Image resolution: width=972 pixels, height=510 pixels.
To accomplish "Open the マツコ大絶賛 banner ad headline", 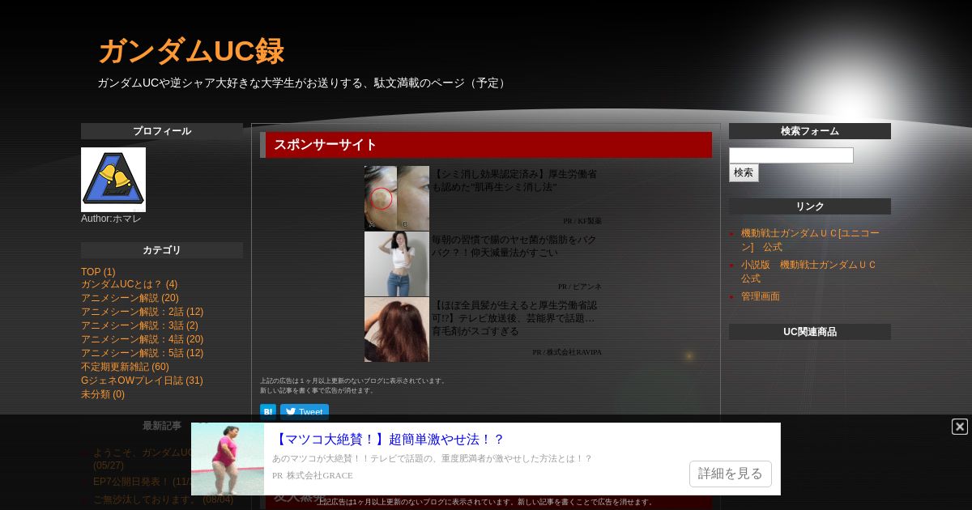I will 389,440.
